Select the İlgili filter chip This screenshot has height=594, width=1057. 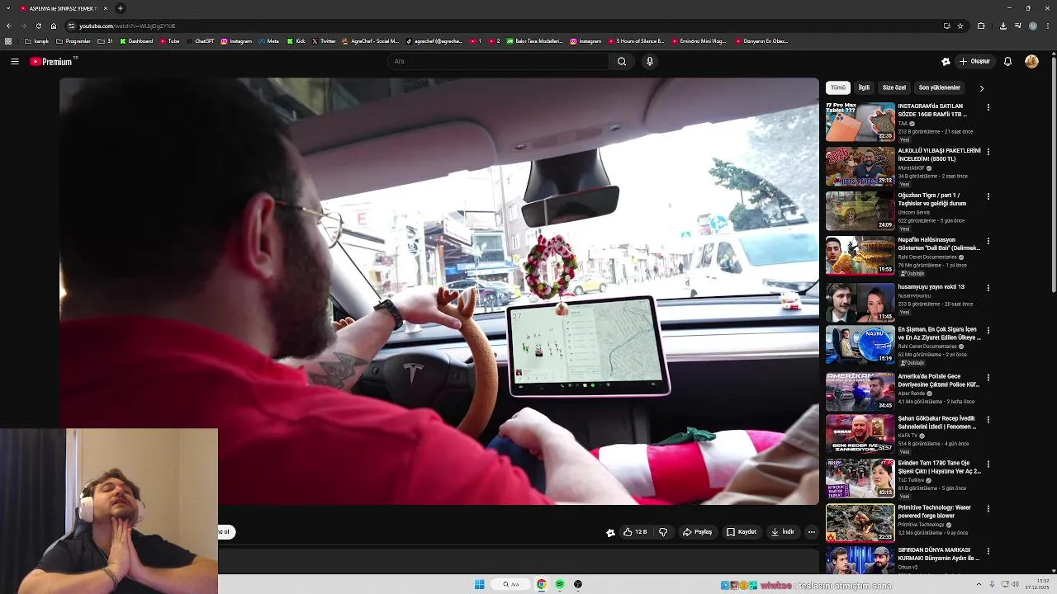pos(864,87)
